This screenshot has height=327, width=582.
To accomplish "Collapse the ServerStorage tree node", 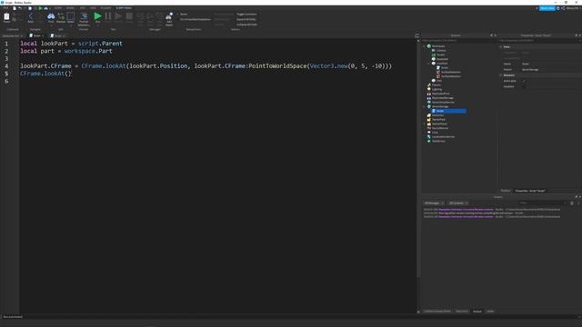I will (x=425, y=106).
